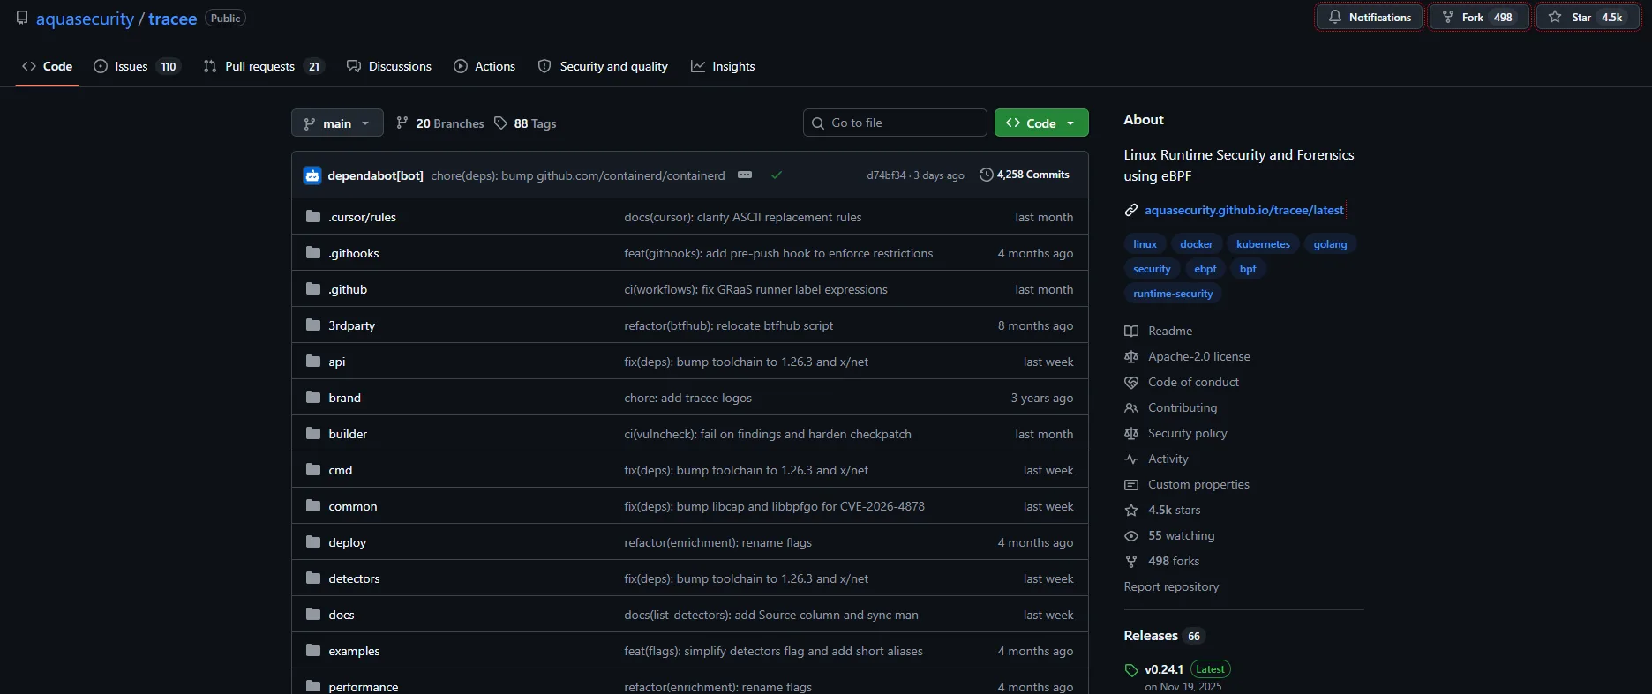Click the aquasecurity.github.io/tracee/latest link
The image size is (1652, 694).
click(x=1244, y=210)
